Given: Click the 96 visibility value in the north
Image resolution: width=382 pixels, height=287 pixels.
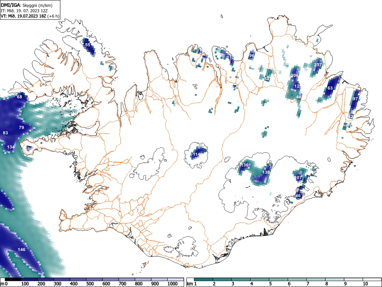Looking at the screenshot, I should point(252,55).
